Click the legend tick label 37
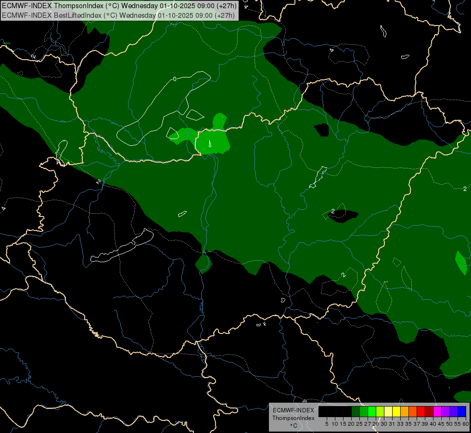Image resolution: width=471 pixels, height=433 pixels. click(417, 424)
